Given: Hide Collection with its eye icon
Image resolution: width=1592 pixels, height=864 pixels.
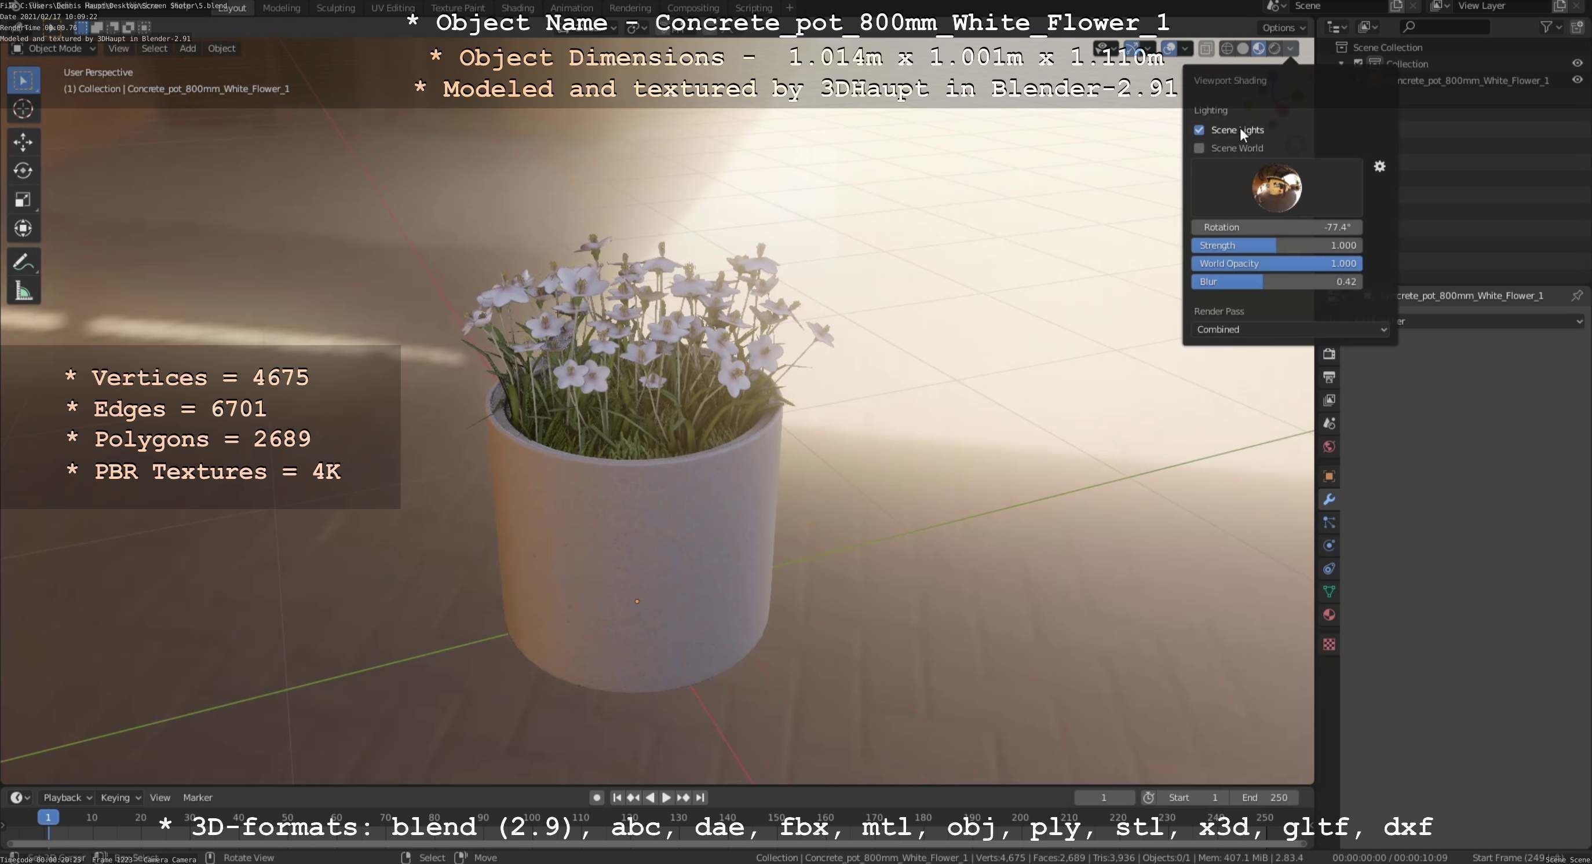Looking at the screenshot, I should tap(1577, 63).
